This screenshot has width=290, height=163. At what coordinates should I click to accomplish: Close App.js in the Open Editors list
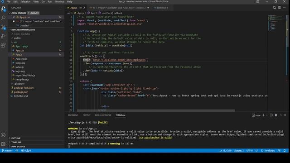click(14, 17)
